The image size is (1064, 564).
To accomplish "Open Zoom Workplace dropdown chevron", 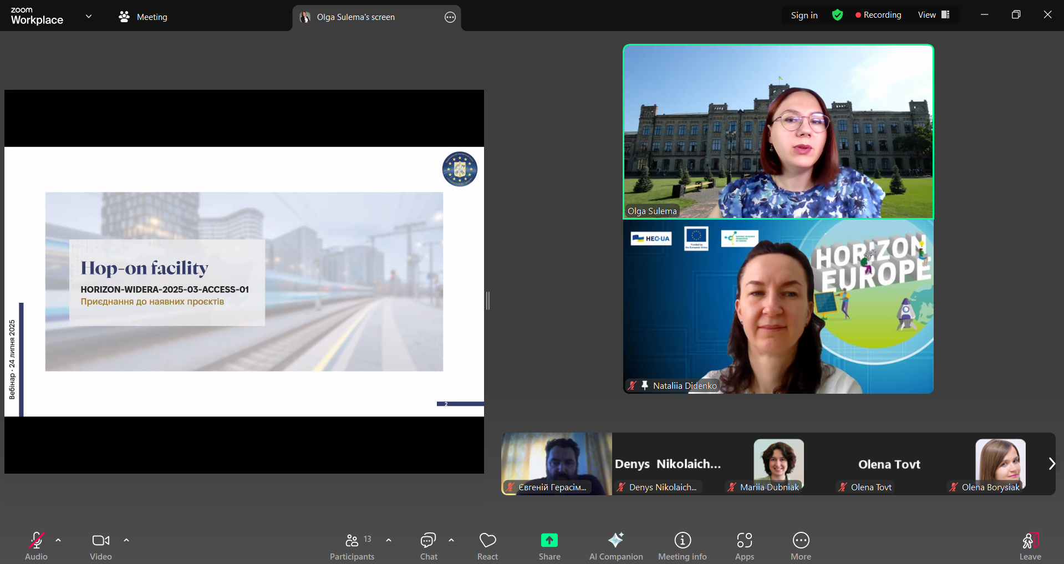I will (x=89, y=17).
